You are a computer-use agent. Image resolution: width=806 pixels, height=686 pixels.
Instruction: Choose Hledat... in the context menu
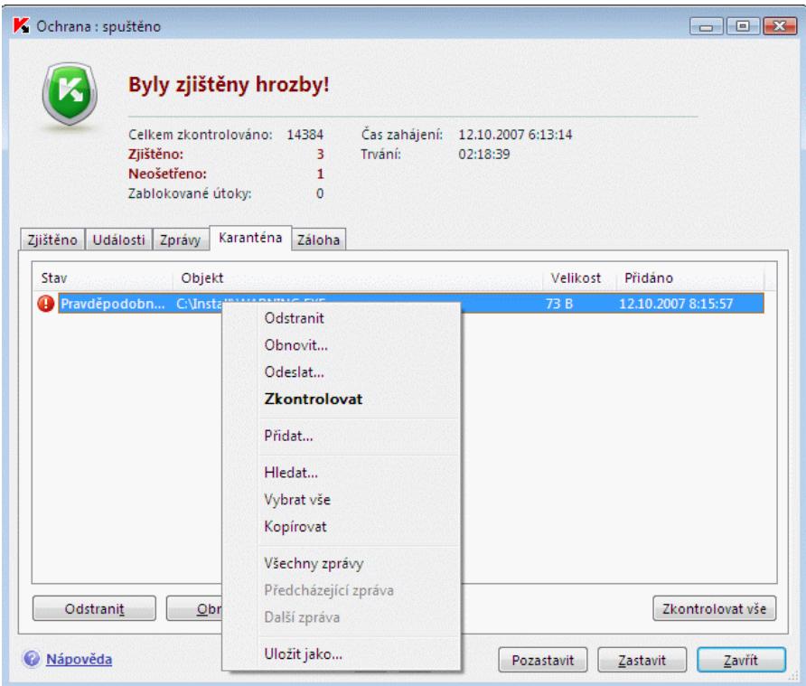pos(291,473)
